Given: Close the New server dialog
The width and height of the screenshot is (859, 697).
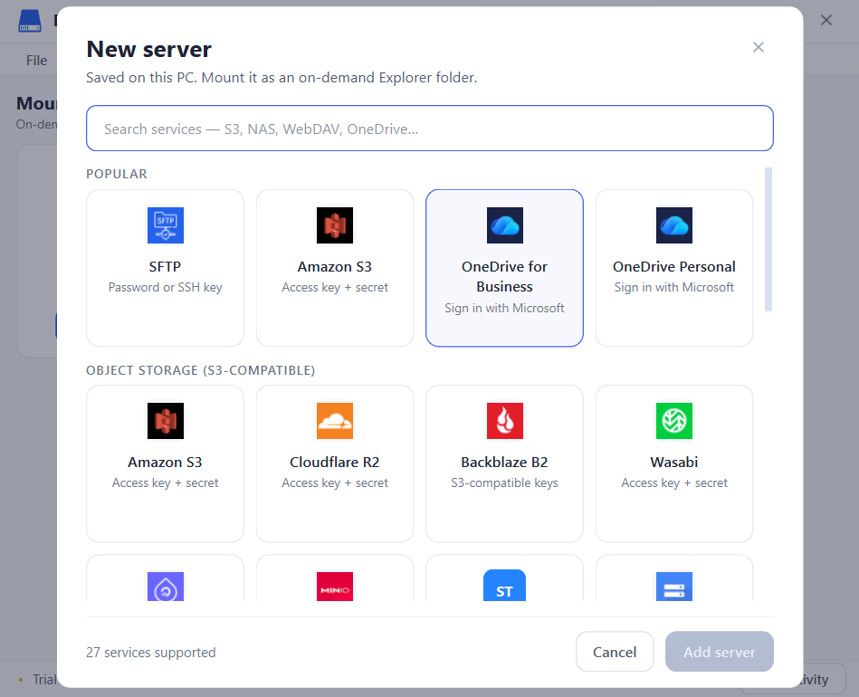Looking at the screenshot, I should coord(759,47).
